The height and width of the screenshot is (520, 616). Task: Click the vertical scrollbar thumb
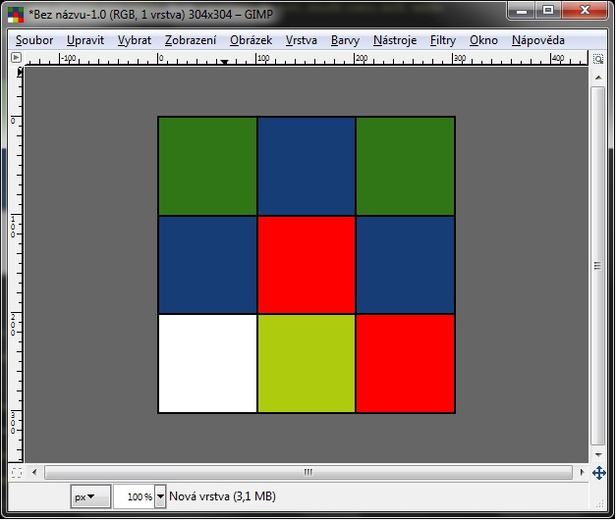tap(598, 266)
